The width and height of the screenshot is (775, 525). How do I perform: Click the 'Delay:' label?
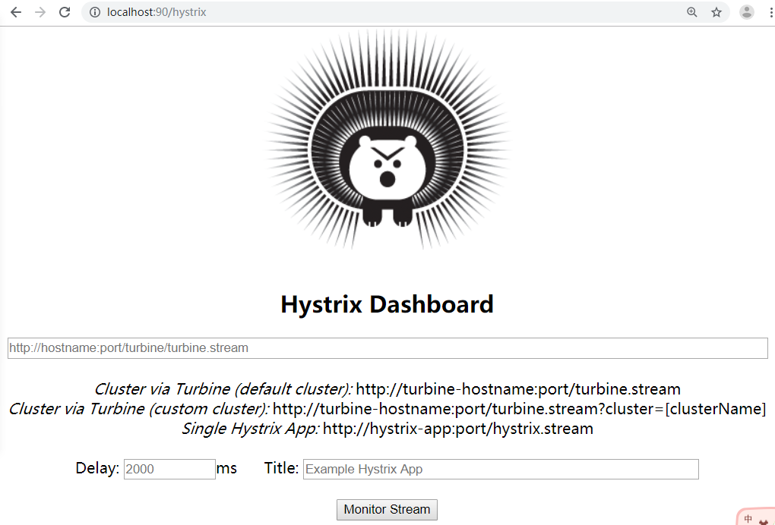pyautogui.click(x=97, y=468)
